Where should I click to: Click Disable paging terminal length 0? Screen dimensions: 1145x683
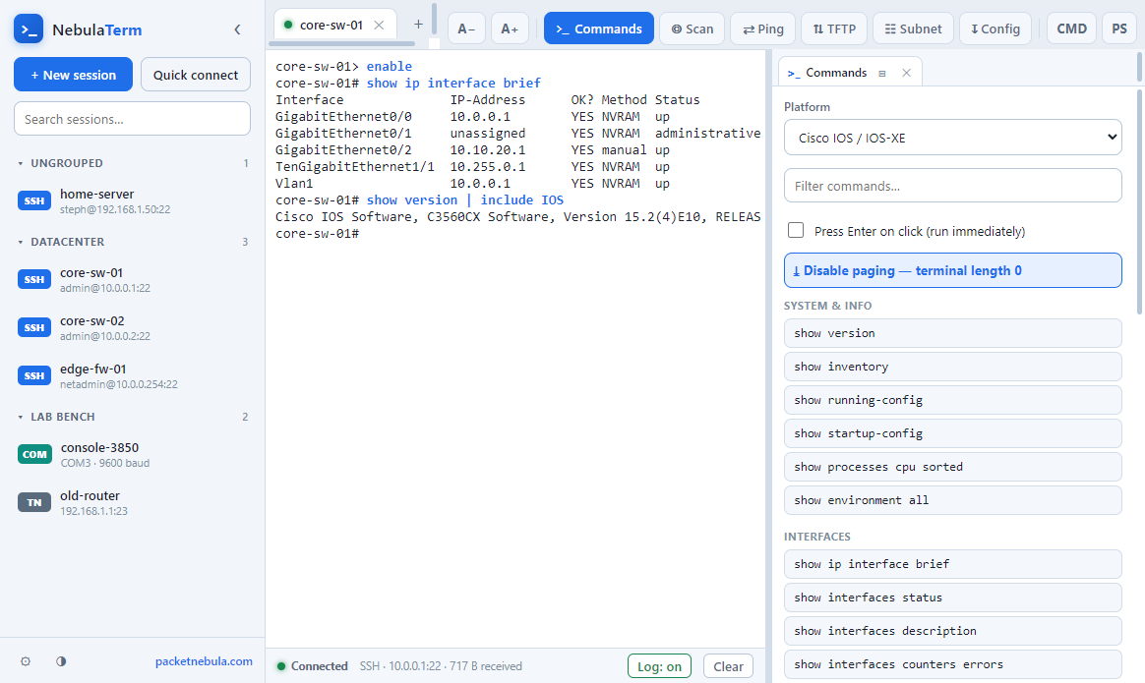(x=953, y=270)
